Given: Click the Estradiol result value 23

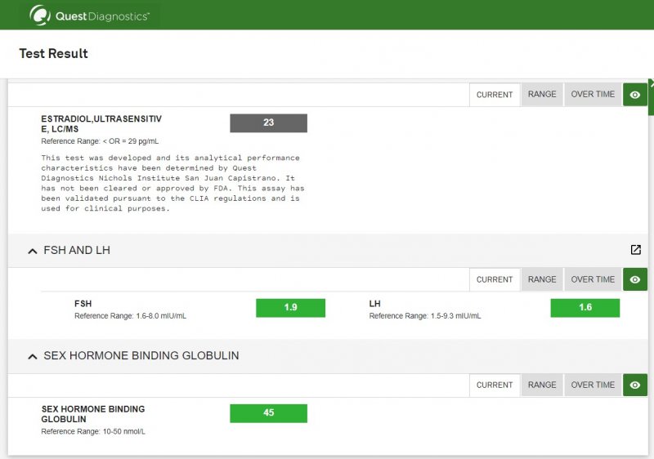Looking at the screenshot, I should (269, 123).
